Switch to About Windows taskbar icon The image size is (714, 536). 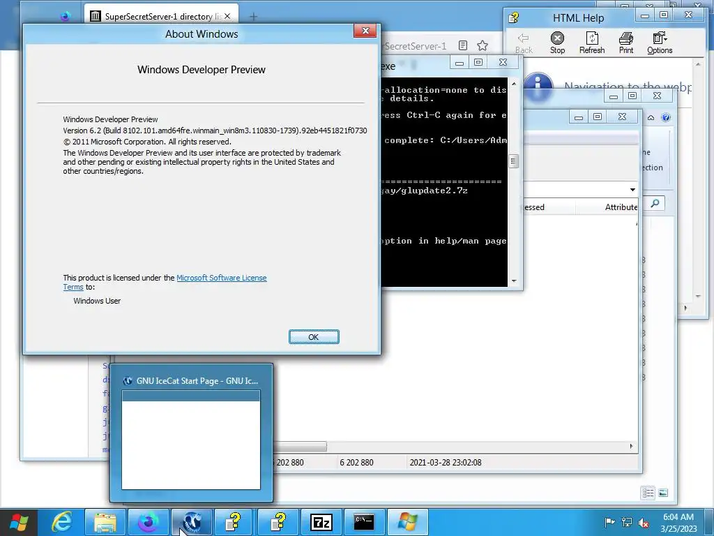[407, 522]
